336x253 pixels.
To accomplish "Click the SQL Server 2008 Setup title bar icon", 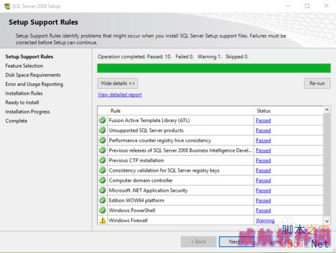I will 7,6.
